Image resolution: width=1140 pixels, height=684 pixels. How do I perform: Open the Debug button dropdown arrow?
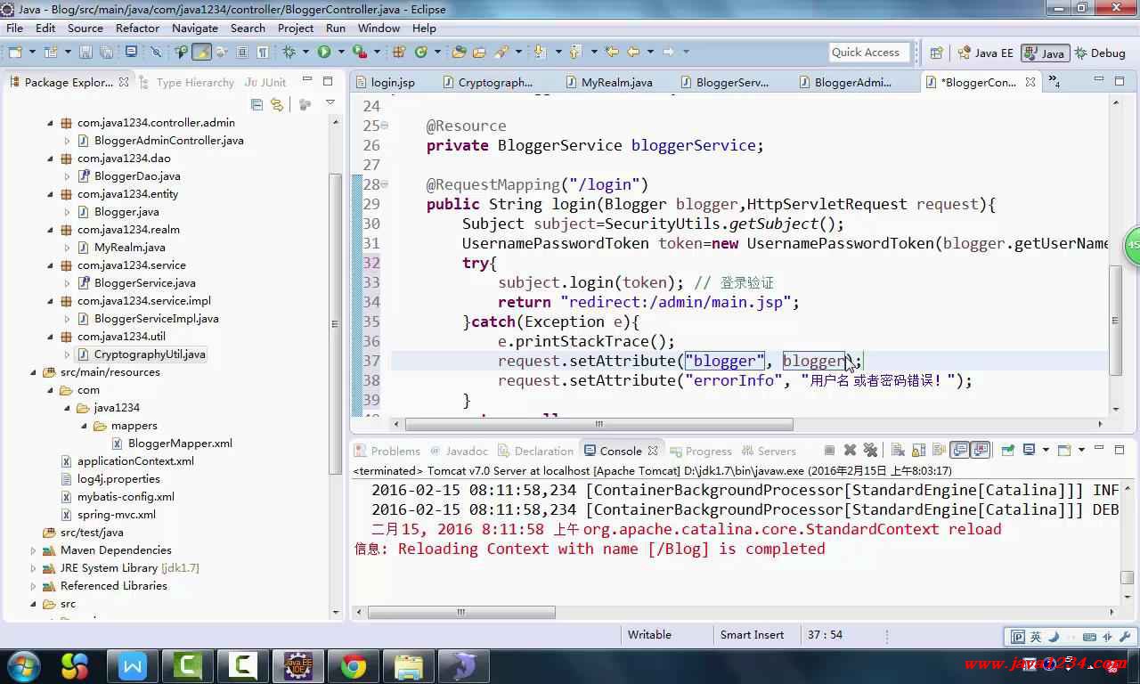click(305, 53)
